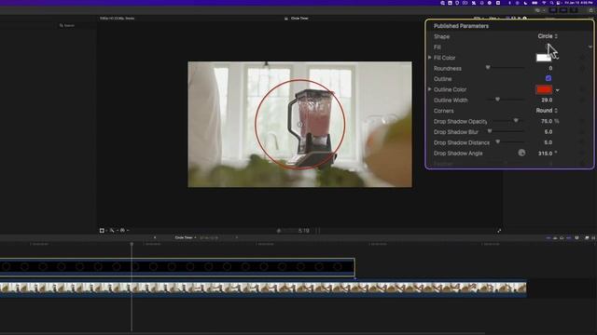This screenshot has width=597, height=335.
Task: Click the Roundness value field showing 0
Action: pos(550,68)
